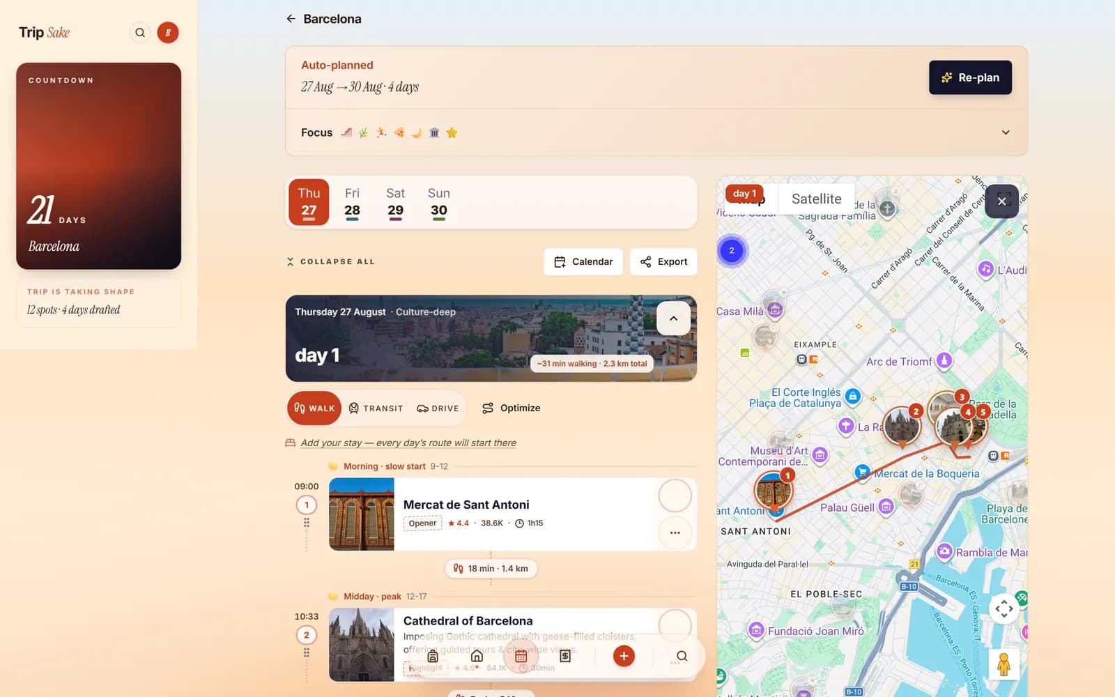The image size is (1115, 697).
Task: Collapse all days
Action: (330, 261)
